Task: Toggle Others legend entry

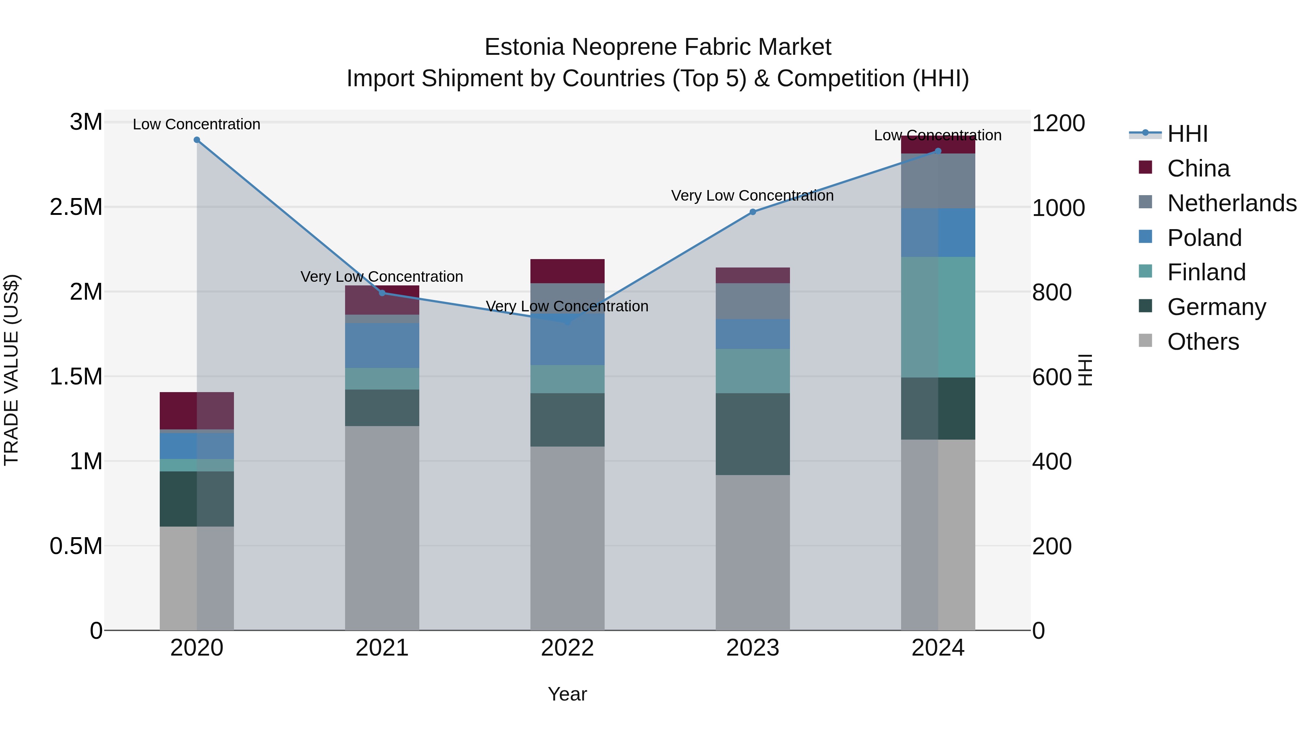Action: coord(1189,342)
